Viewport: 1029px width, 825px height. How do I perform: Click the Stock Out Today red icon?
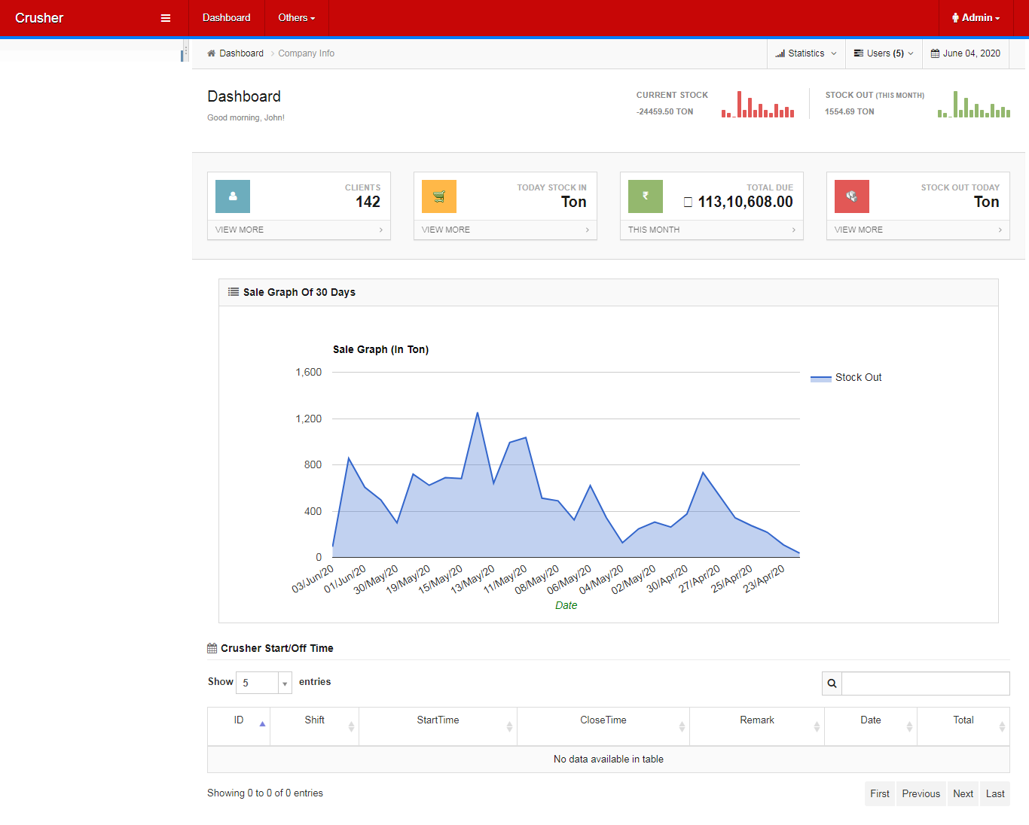click(x=852, y=196)
